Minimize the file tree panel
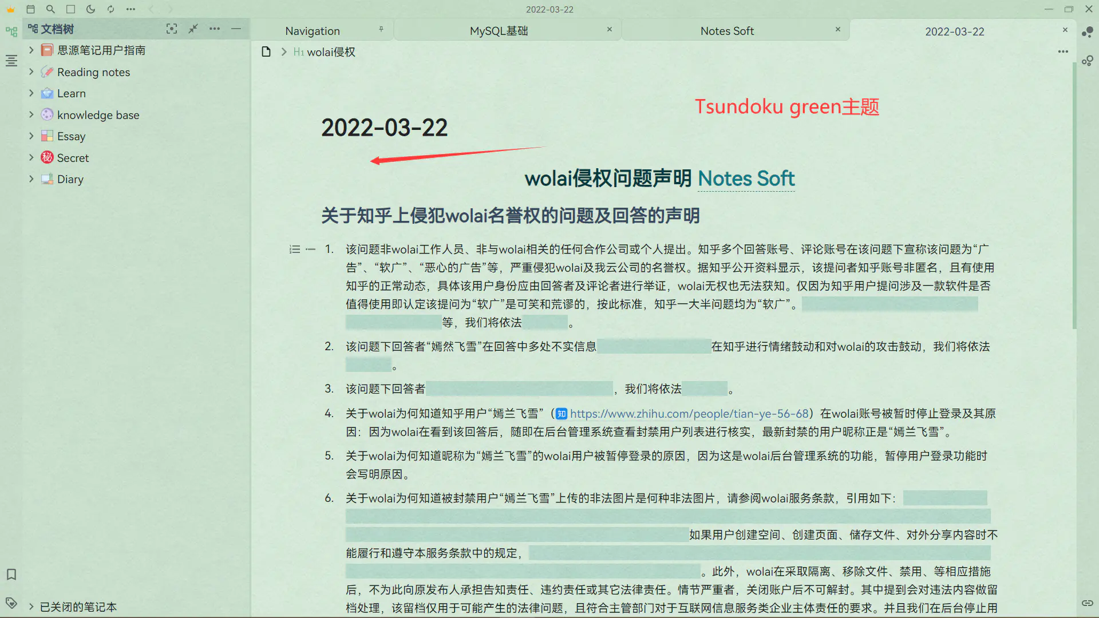Screen dimensions: 1099x618 (236, 29)
